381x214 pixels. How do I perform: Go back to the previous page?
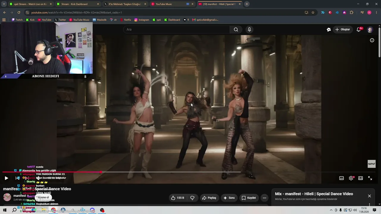tap(4, 12)
